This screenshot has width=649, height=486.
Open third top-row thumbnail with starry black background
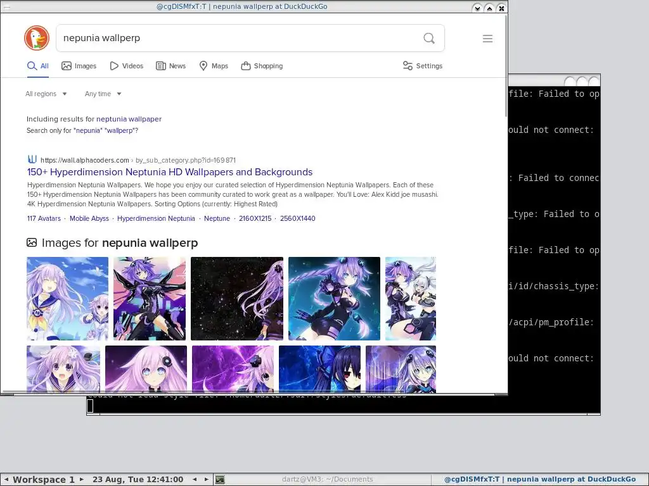[x=237, y=299]
